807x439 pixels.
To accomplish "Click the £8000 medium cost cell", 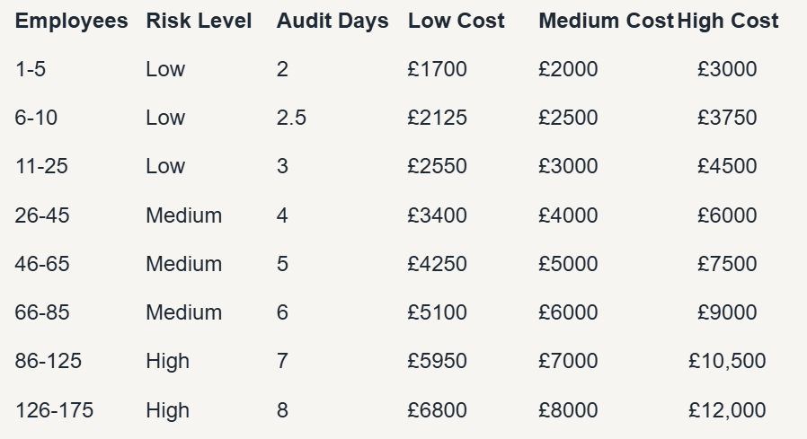I will pyautogui.click(x=568, y=410).
